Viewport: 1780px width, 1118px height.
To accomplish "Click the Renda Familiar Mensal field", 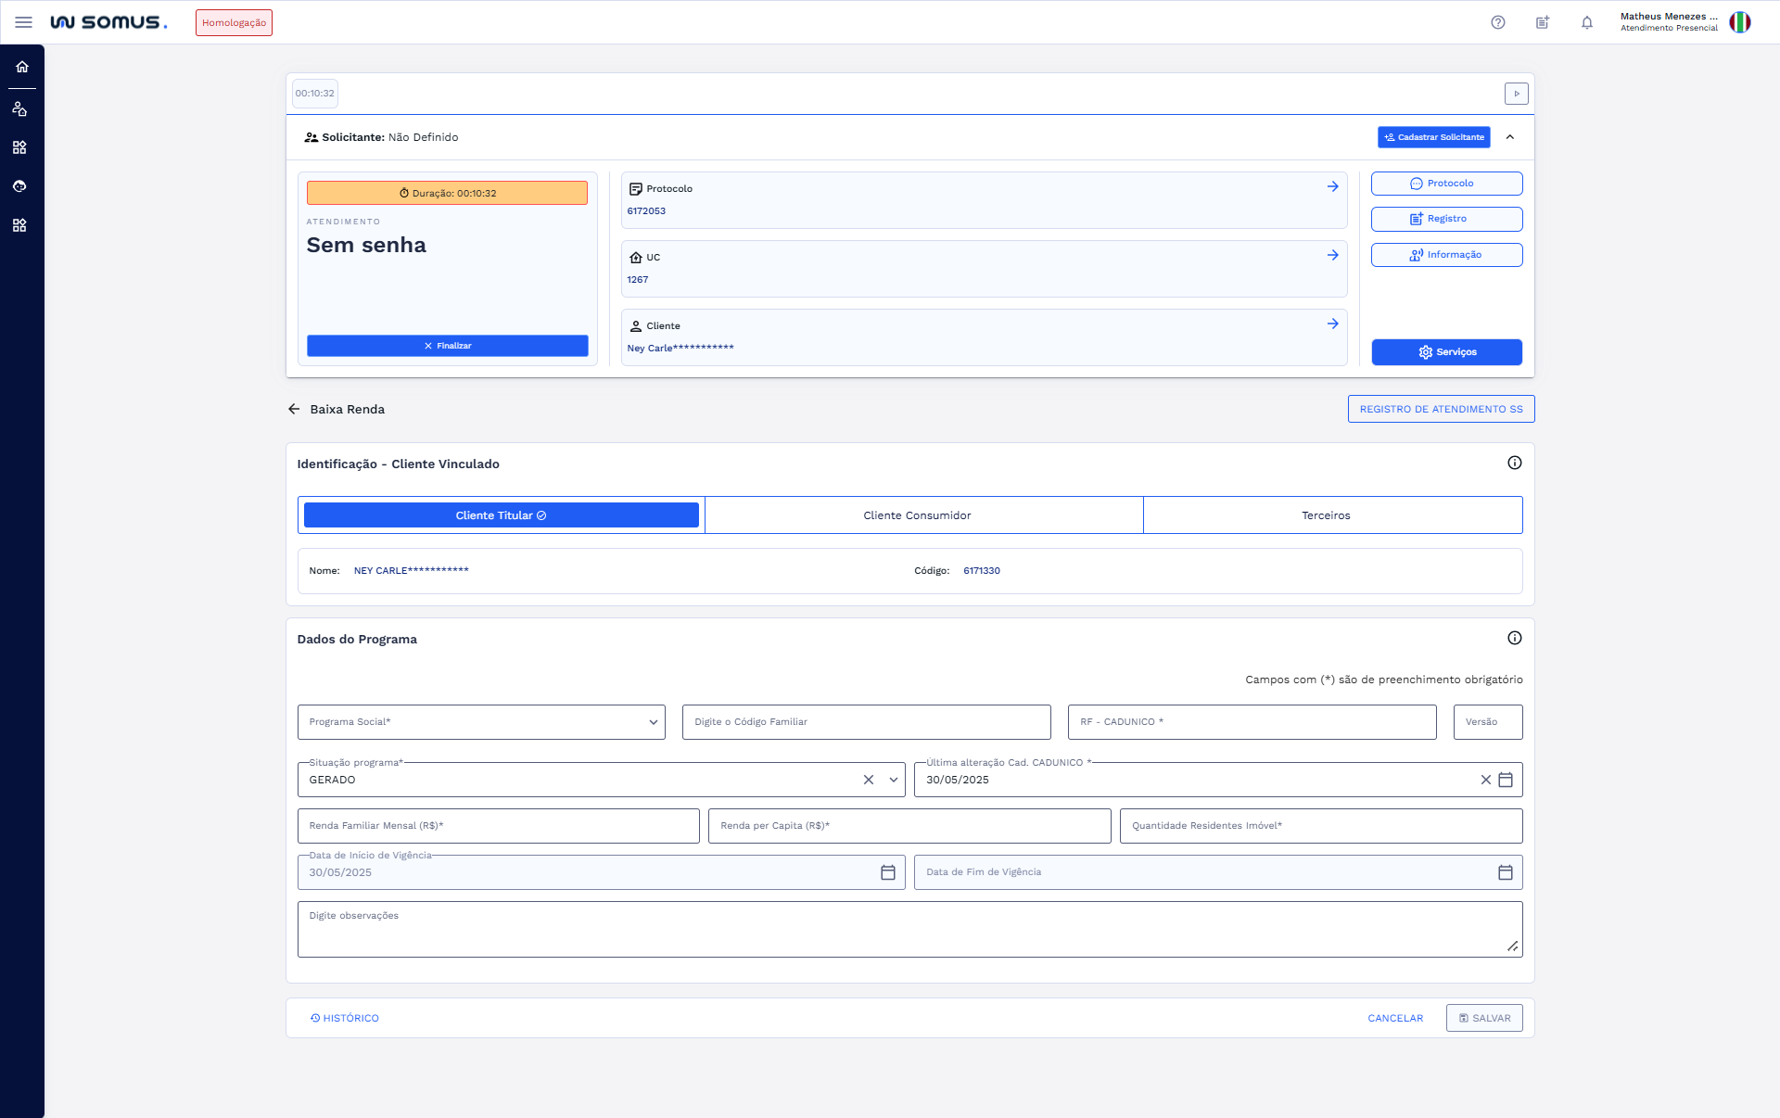I will pos(498,826).
